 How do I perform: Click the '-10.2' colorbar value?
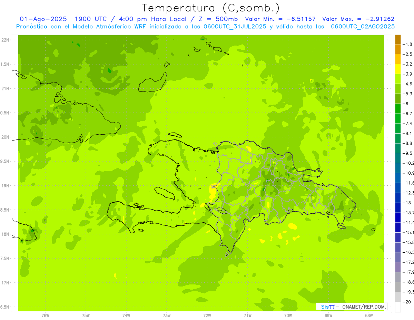tap(408, 163)
